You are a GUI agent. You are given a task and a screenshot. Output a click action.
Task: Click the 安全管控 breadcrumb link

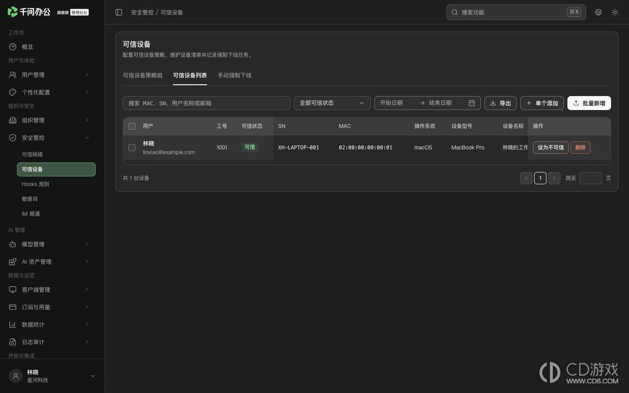click(142, 12)
